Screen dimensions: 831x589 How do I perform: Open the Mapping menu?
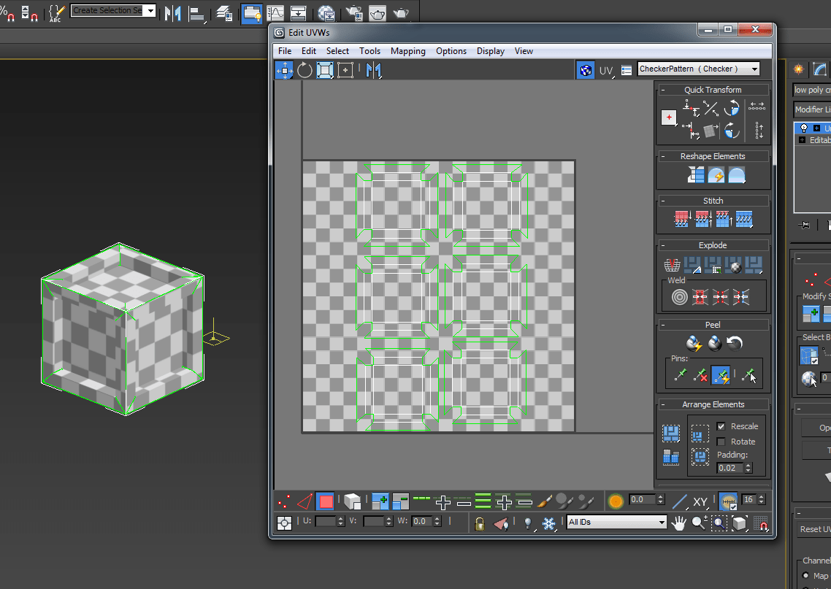pyautogui.click(x=407, y=51)
